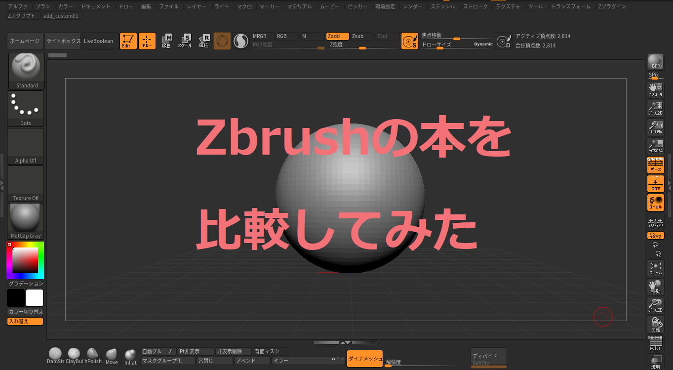
Task: Switch to Zsub mode
Action: (x=362, y=36)
